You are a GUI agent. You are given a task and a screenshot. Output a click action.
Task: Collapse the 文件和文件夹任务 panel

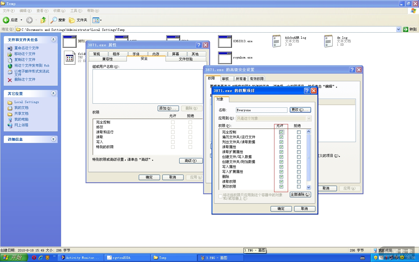pyautogui.click(x=53, y=40)
